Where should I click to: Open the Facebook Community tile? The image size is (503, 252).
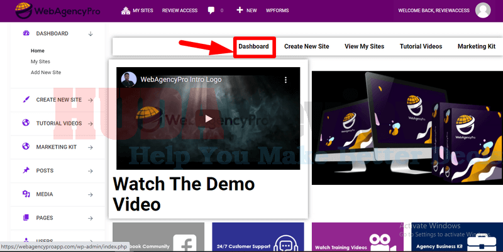[x=158, y=238]
